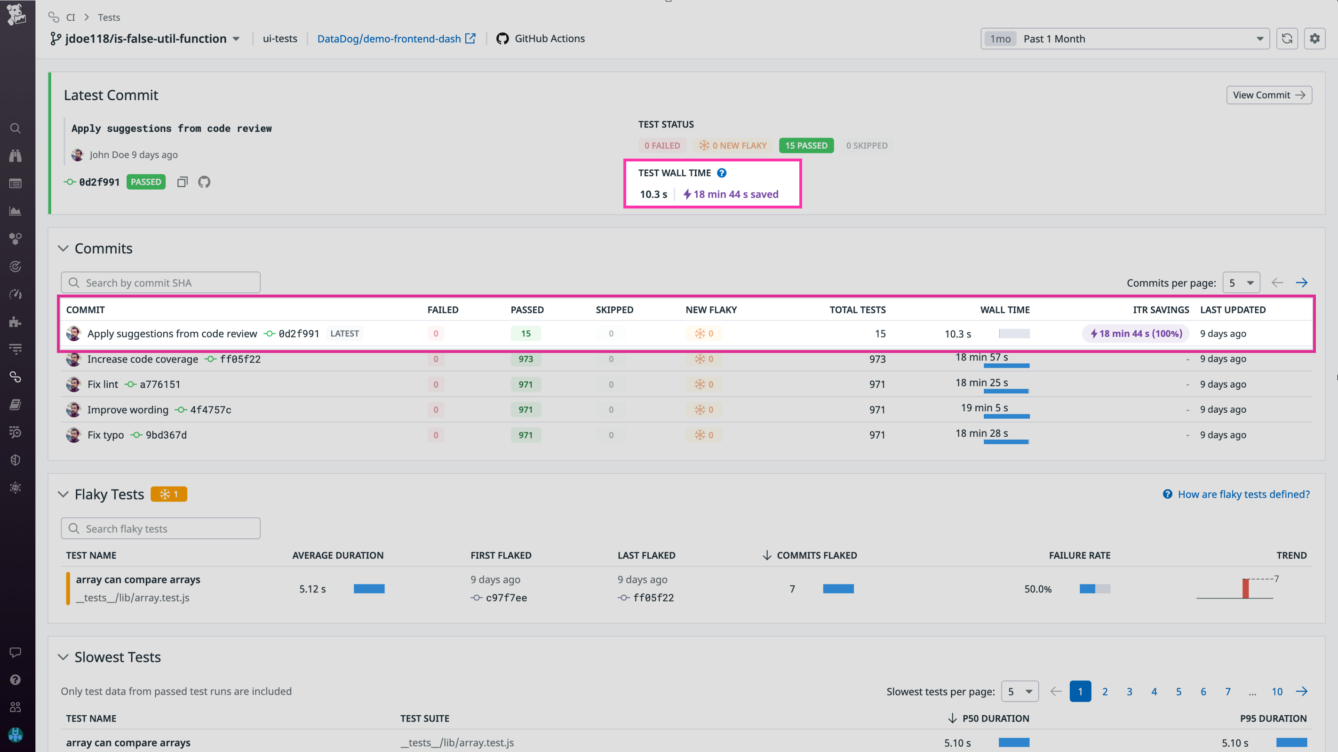Open the GitHub icon next to commit 0d2f991
Viewport: 1338px width, 752px height.
(x=204, y=181)
